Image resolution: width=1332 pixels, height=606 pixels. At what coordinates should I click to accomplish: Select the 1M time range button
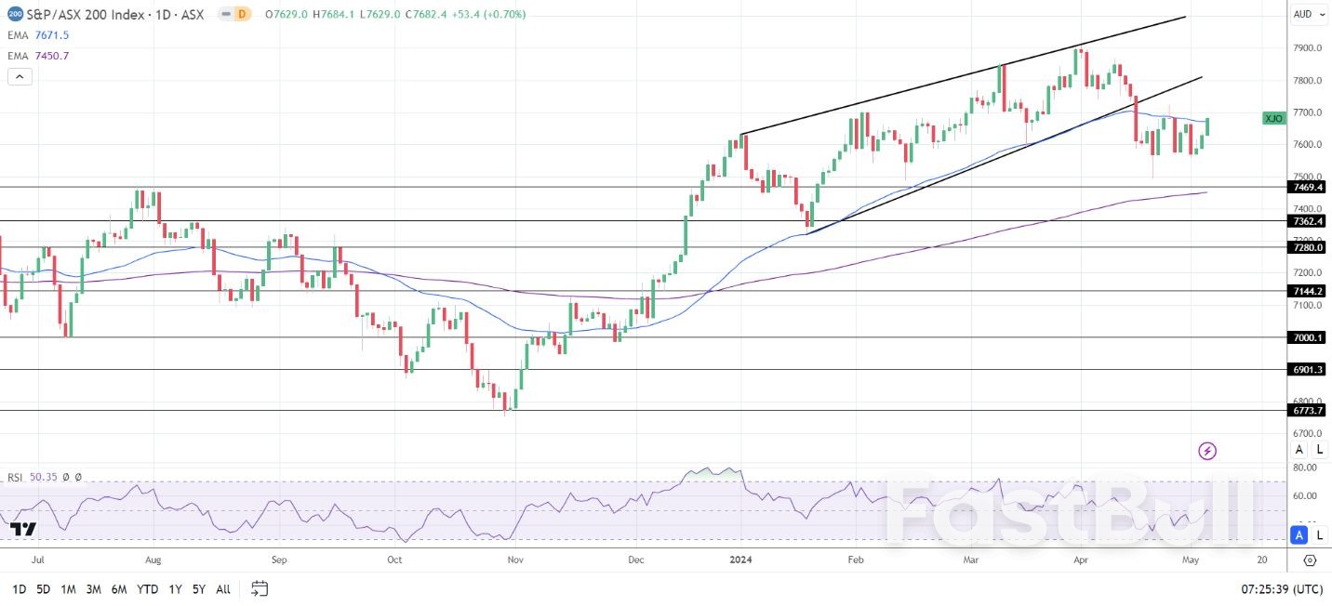pos(66,589)
